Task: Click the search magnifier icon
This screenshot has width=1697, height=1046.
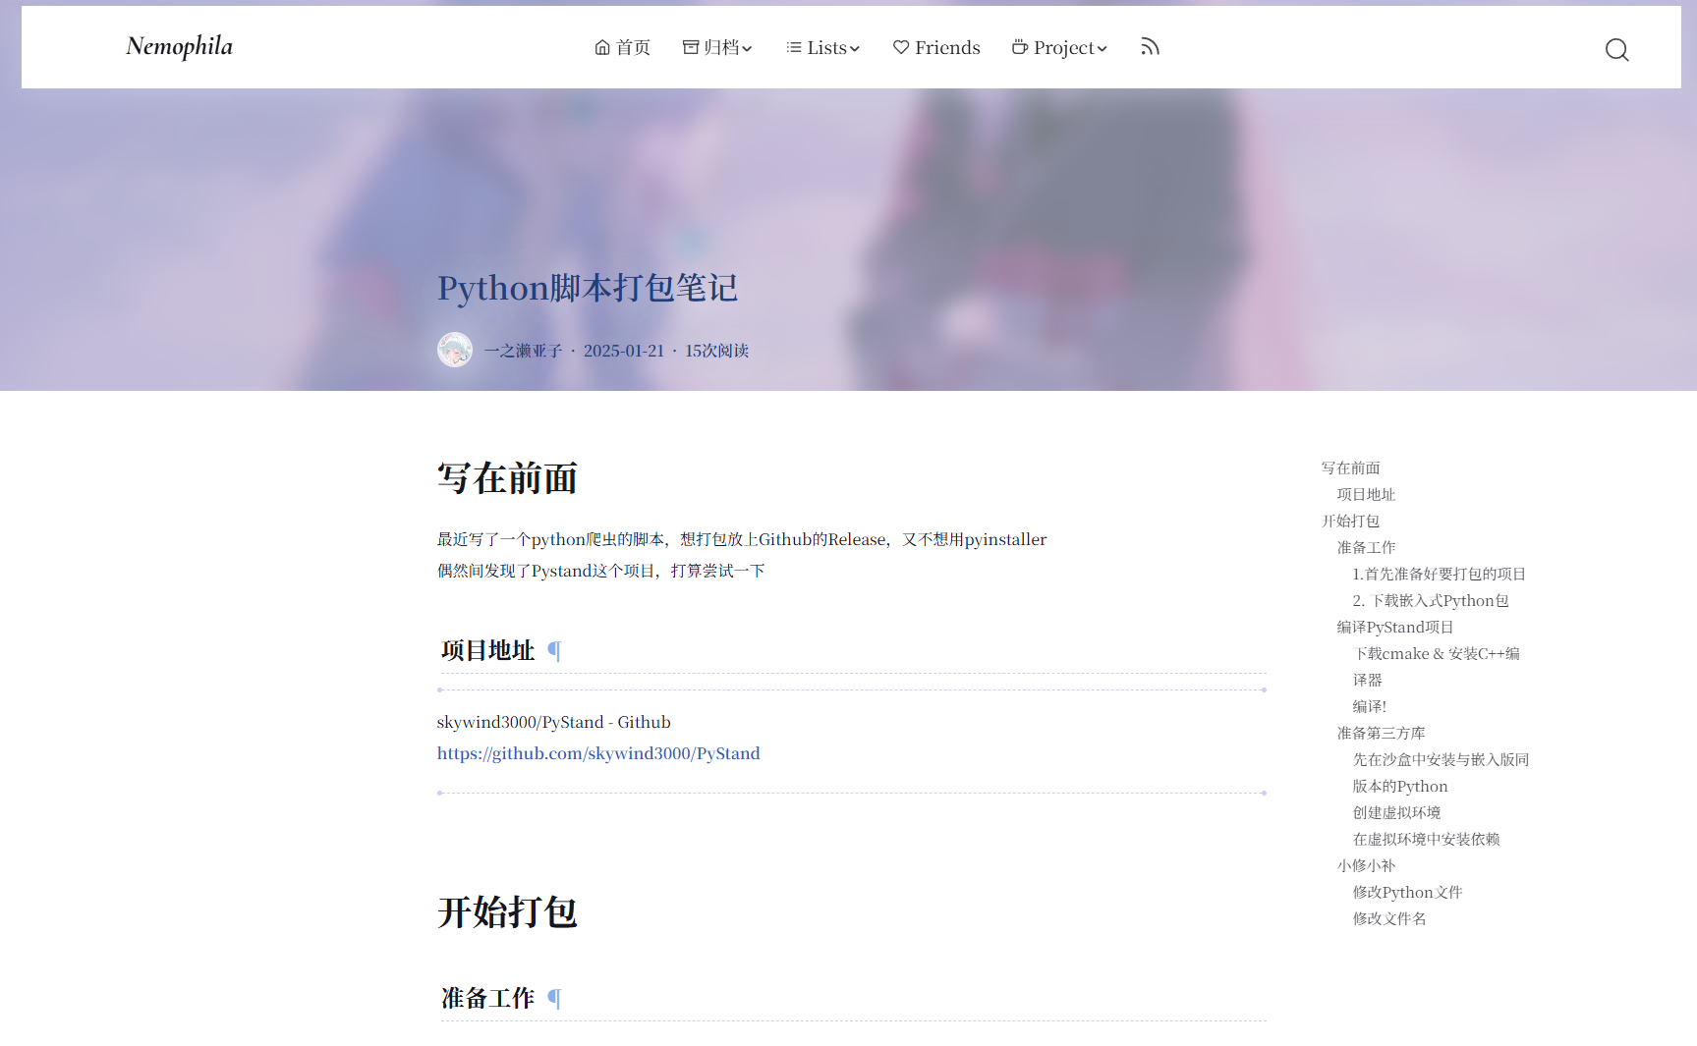Action: [1616, 49]
